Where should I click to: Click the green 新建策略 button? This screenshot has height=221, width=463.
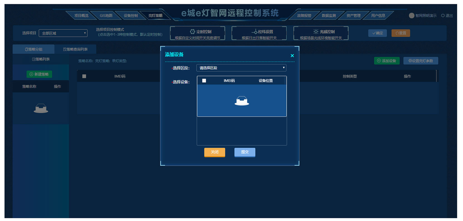39,74
